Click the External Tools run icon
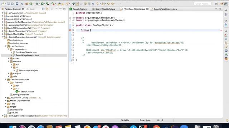Screen dimensions: 229x128 53,4
